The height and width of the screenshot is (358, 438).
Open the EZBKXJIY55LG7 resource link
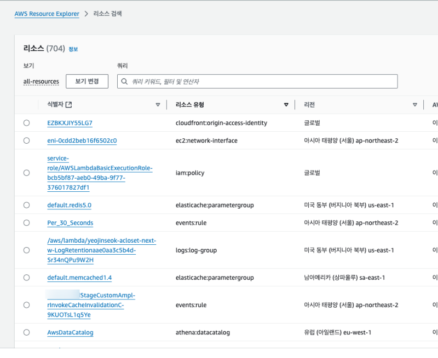tap(70, 123)
